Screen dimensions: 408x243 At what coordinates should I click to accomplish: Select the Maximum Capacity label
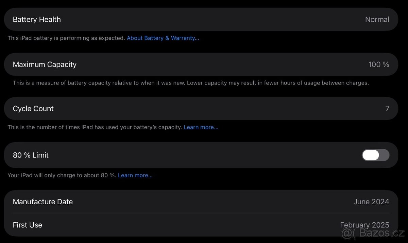click(x=45, y=64)
